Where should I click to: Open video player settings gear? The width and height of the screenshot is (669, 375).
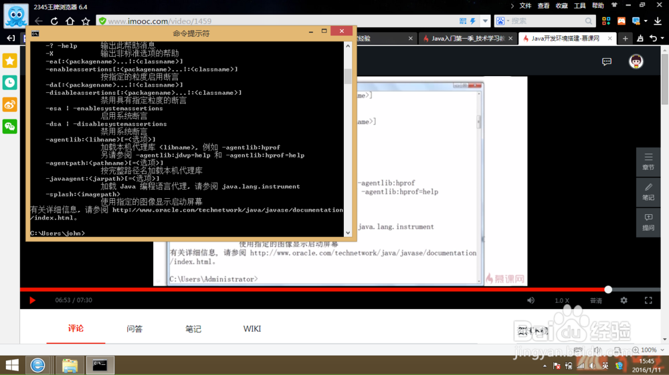pos(624,300)
